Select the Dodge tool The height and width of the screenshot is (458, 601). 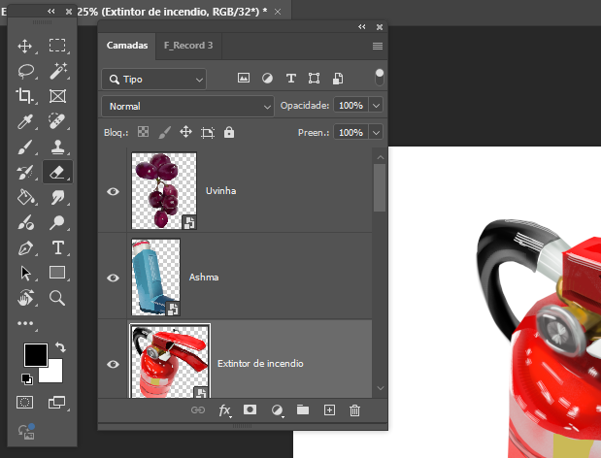pos(57,222)
